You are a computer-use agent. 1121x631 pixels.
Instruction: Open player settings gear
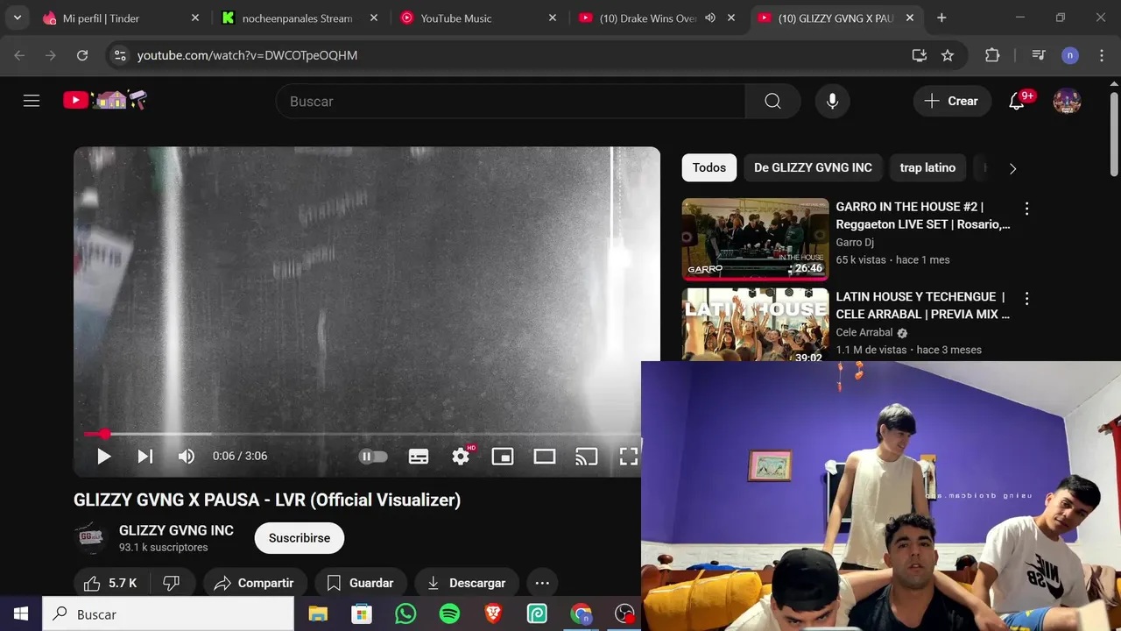(462, 456)
